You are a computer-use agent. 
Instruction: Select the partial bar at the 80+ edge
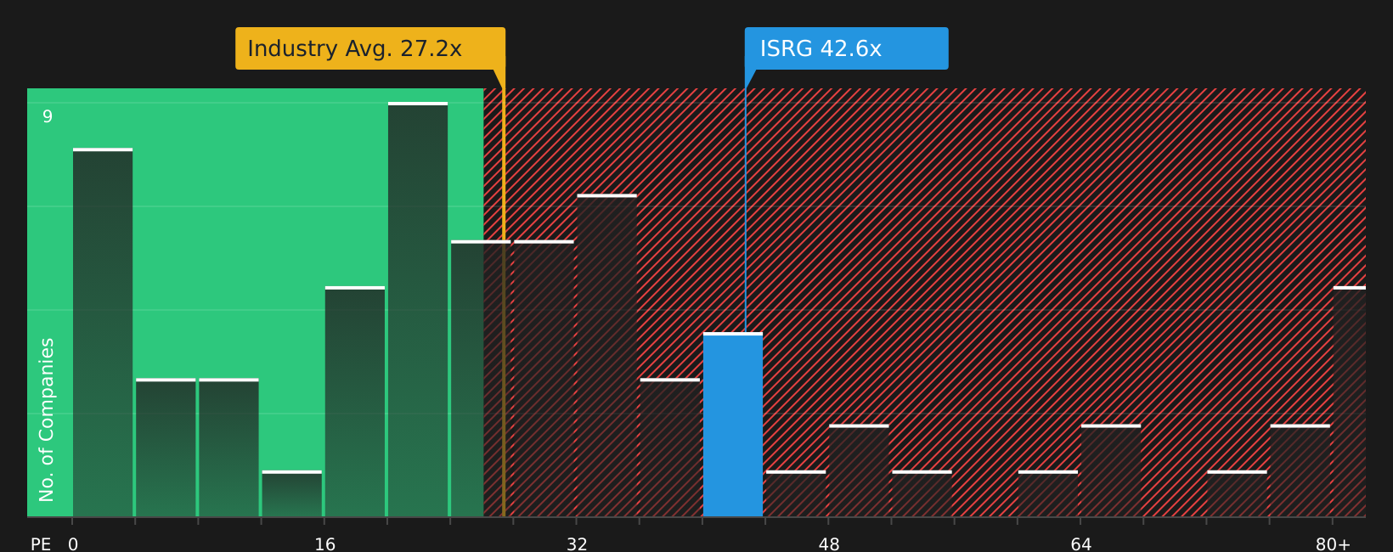pyautogui.click(x=1350, y=402)
